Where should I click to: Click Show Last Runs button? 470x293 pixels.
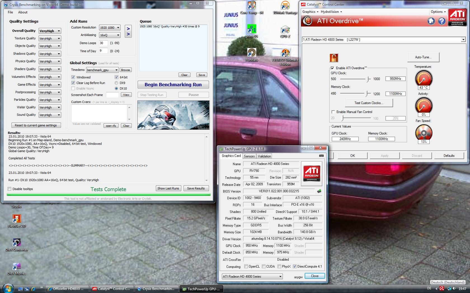coord(168,188)
